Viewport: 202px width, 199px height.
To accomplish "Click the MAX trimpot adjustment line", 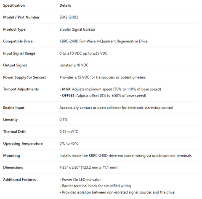I will tap(110, 89).
